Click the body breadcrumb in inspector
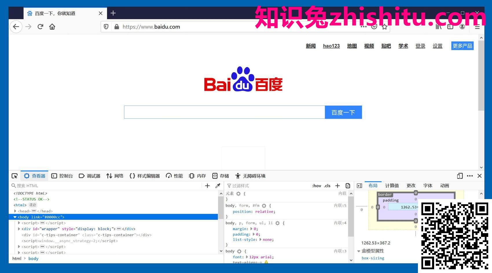The width and height of the screenshot is (492, 273). (33, 259)
